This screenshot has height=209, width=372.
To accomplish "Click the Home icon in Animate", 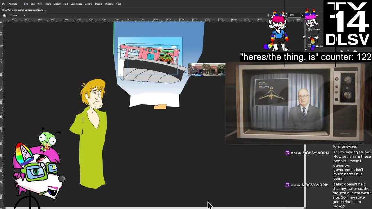I will [3, 4].
